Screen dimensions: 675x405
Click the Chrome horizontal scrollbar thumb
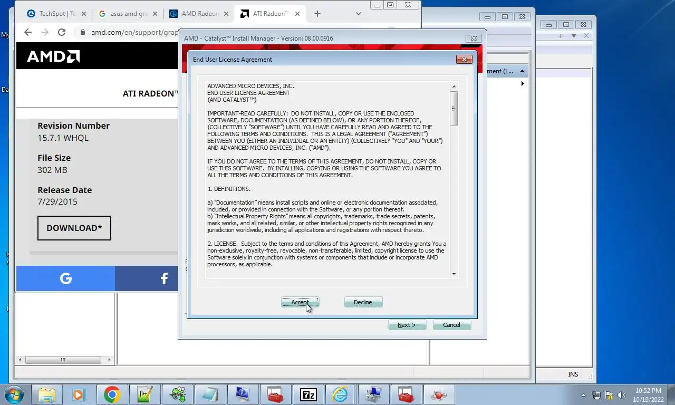63,360
